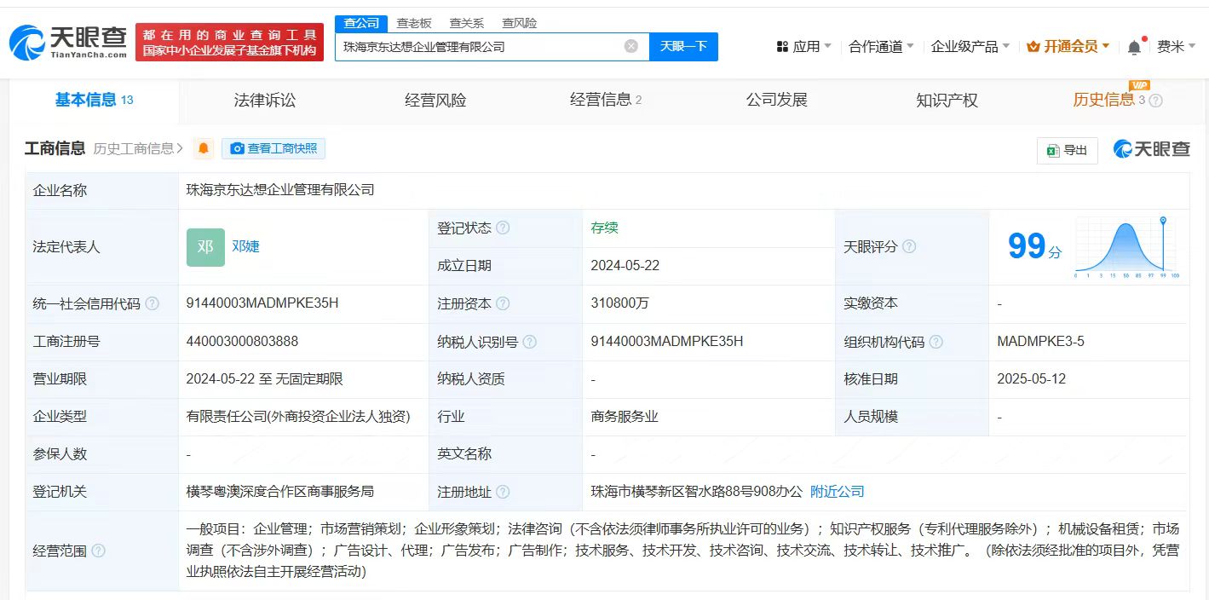Click the approval date 2025-05-12
Screen dimensions: 1209x600
pos(1031,379)
